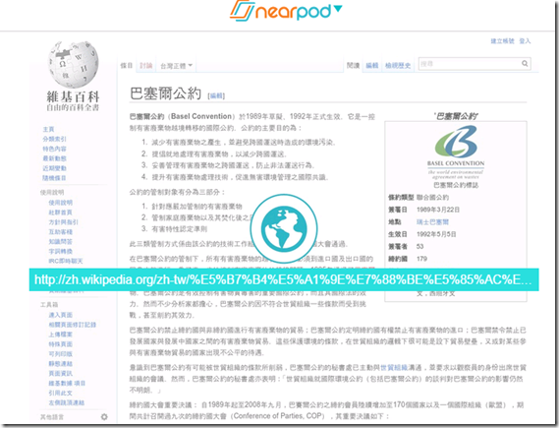The width and height of the screenshot is (559, 428).
Task: Click the 頁面資訊 toolbox link
Action: [61, 373]
